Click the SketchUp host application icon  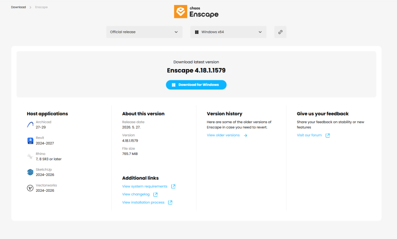[30, 172]
